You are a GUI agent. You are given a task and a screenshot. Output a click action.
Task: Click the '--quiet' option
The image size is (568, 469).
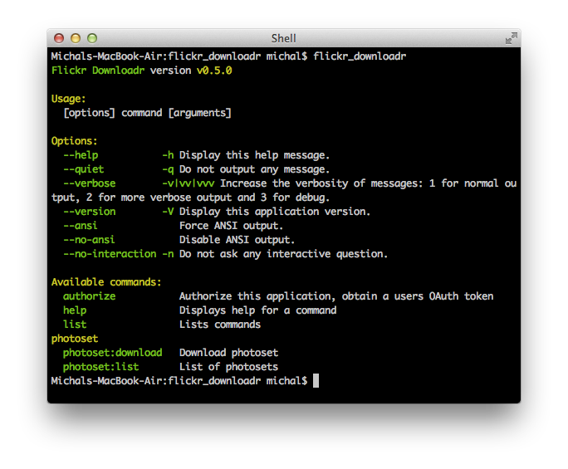tap(83, 169)
